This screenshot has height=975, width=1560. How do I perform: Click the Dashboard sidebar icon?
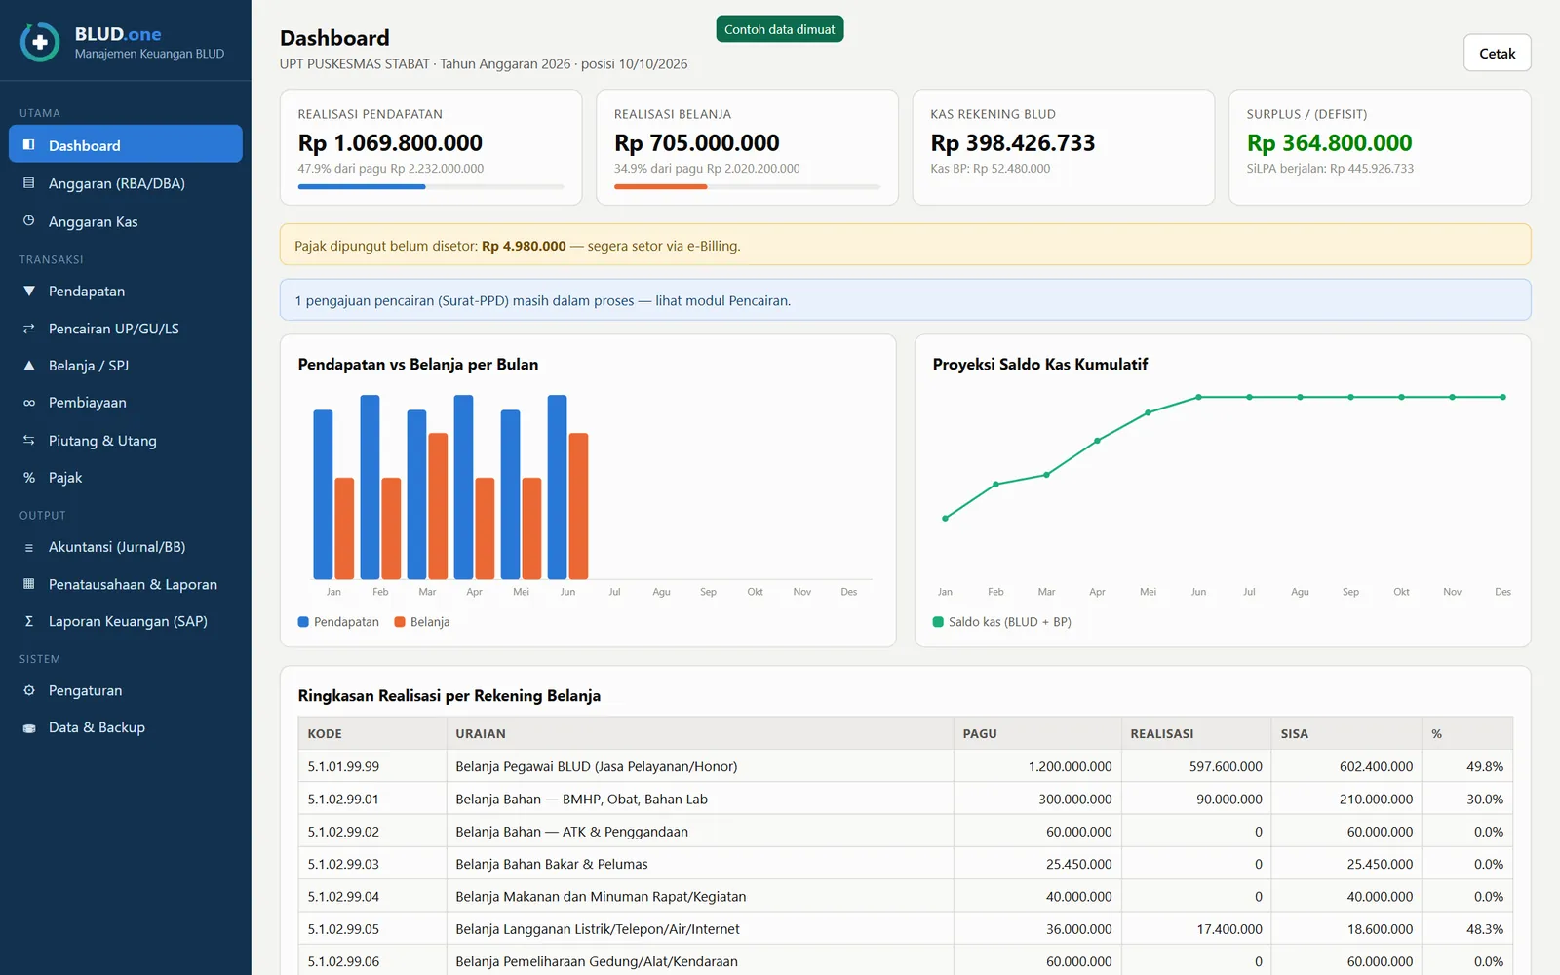click(29, 145)
